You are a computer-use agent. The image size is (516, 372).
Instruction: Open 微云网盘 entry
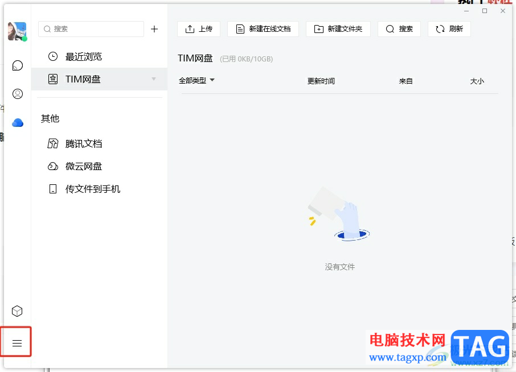pos(99,166)
